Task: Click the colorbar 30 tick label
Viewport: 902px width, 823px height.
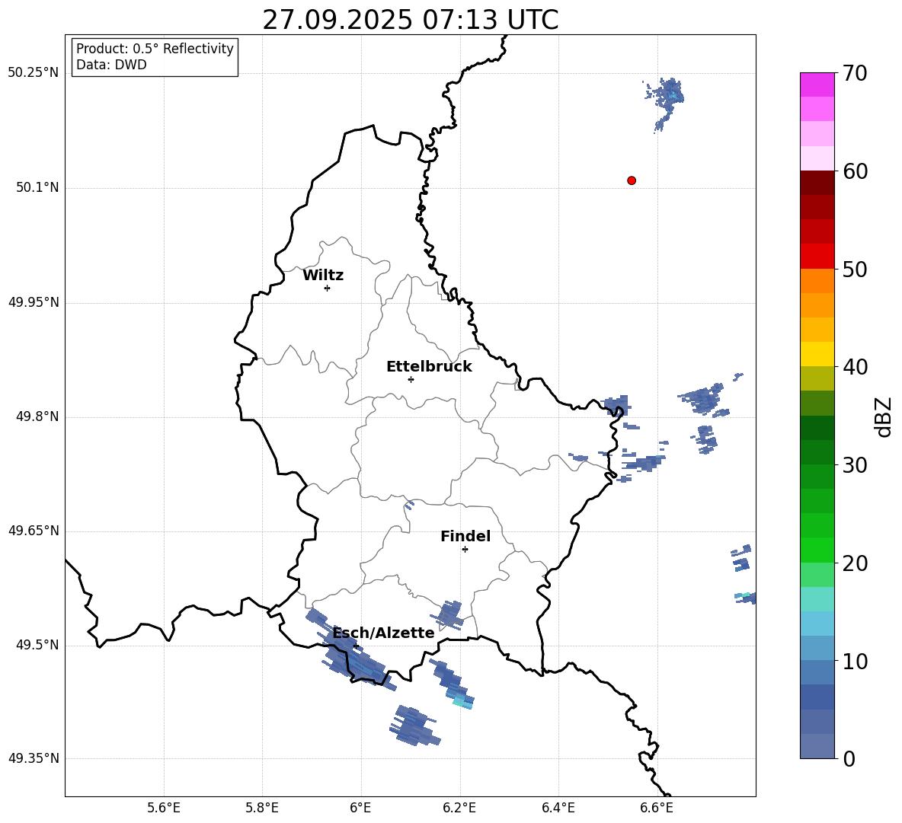Action: pos(856,465)
